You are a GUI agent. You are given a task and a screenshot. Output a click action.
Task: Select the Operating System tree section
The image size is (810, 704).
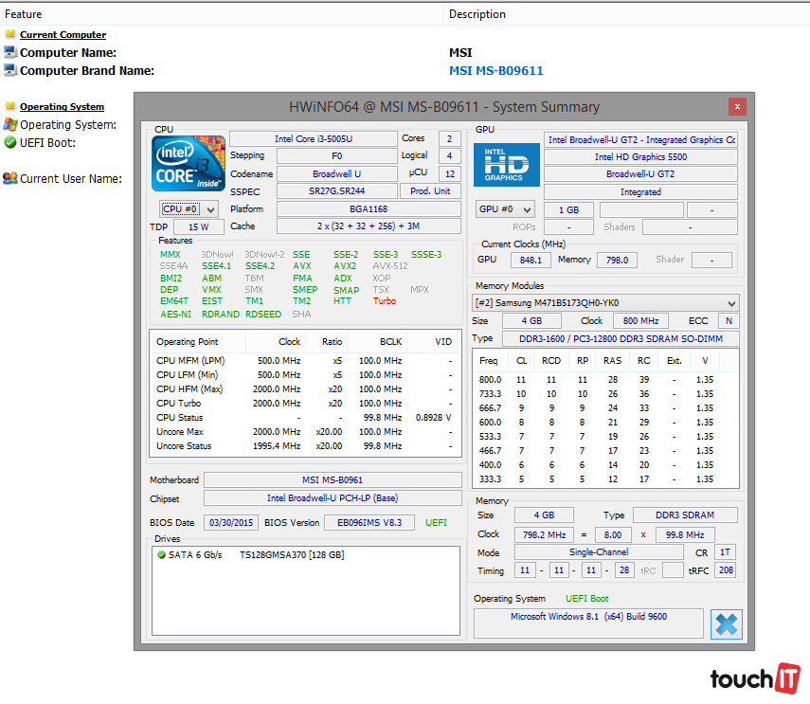pyautogui.click(x=62, y=107)
